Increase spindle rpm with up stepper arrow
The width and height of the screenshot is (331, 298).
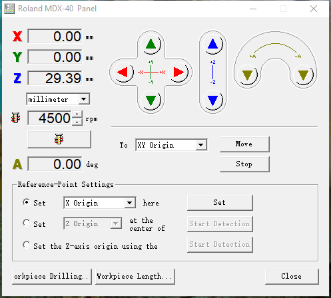tap(77, 114)
